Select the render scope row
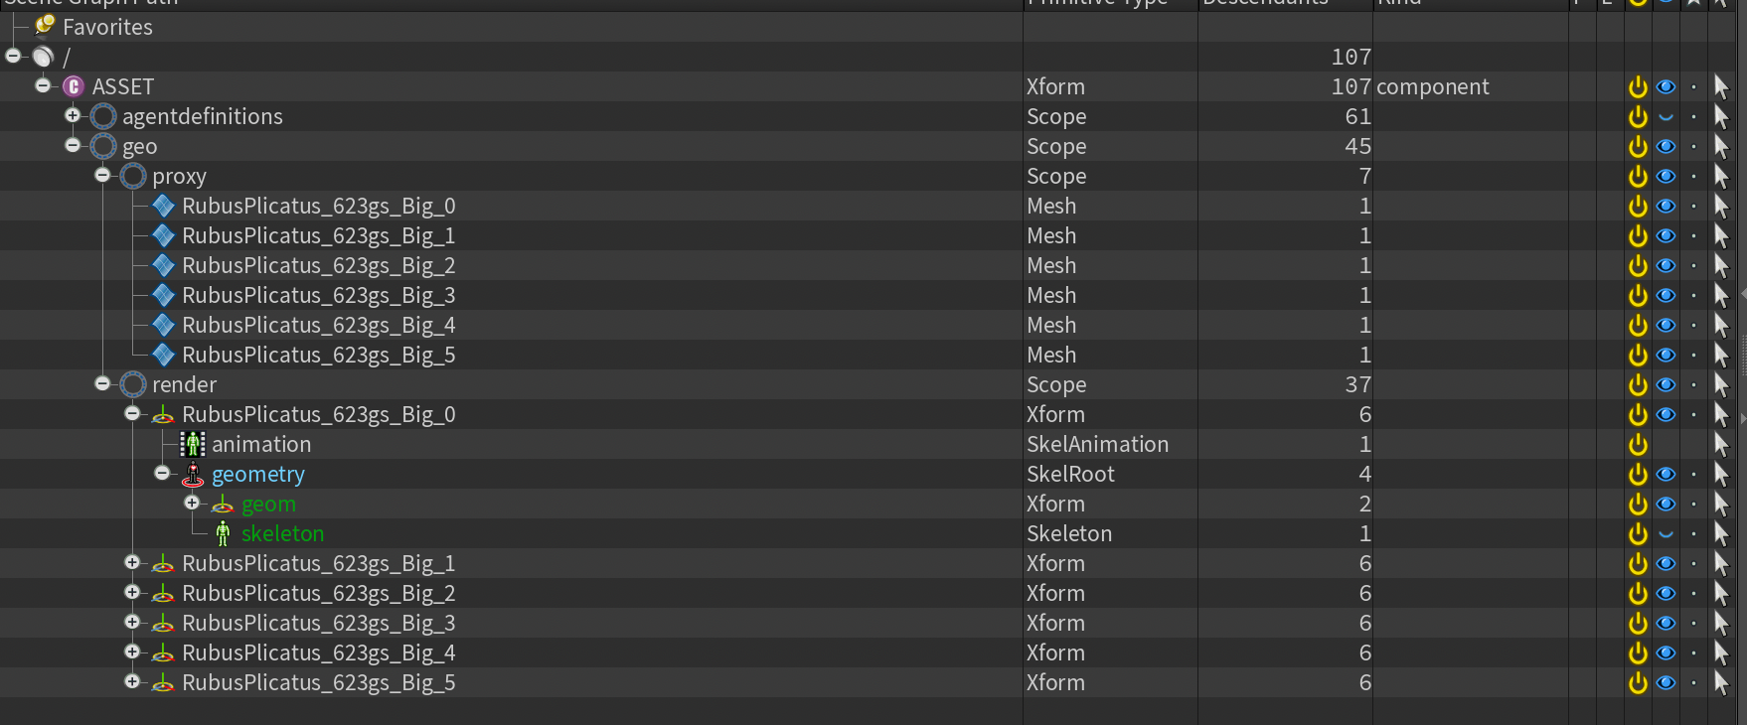Image resolution: width=1747 pixels, height=725 pixels. click(x=873, y=384)
